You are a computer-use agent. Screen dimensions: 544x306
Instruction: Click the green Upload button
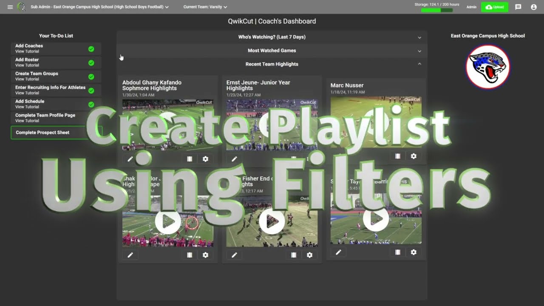495,7
